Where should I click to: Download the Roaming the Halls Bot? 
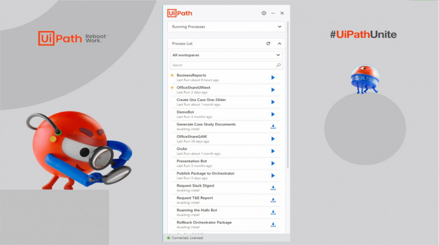[273, 212]
